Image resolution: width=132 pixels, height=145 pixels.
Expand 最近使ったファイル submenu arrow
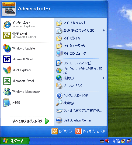(x=104, y=30)
